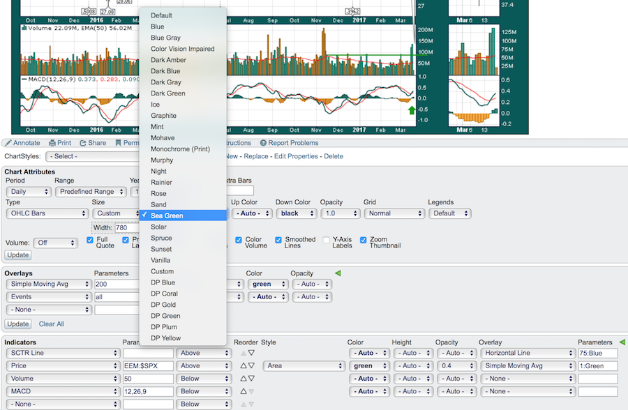This screenshot has width=628, height=410.
Task: Open the green Color selector for Simple Moving Avg
Action: tap(267, 284)
